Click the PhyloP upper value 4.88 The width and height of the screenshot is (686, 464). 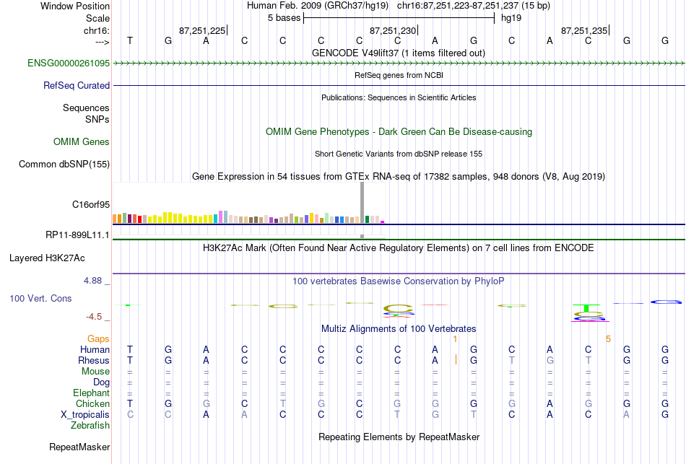(92, 281)
